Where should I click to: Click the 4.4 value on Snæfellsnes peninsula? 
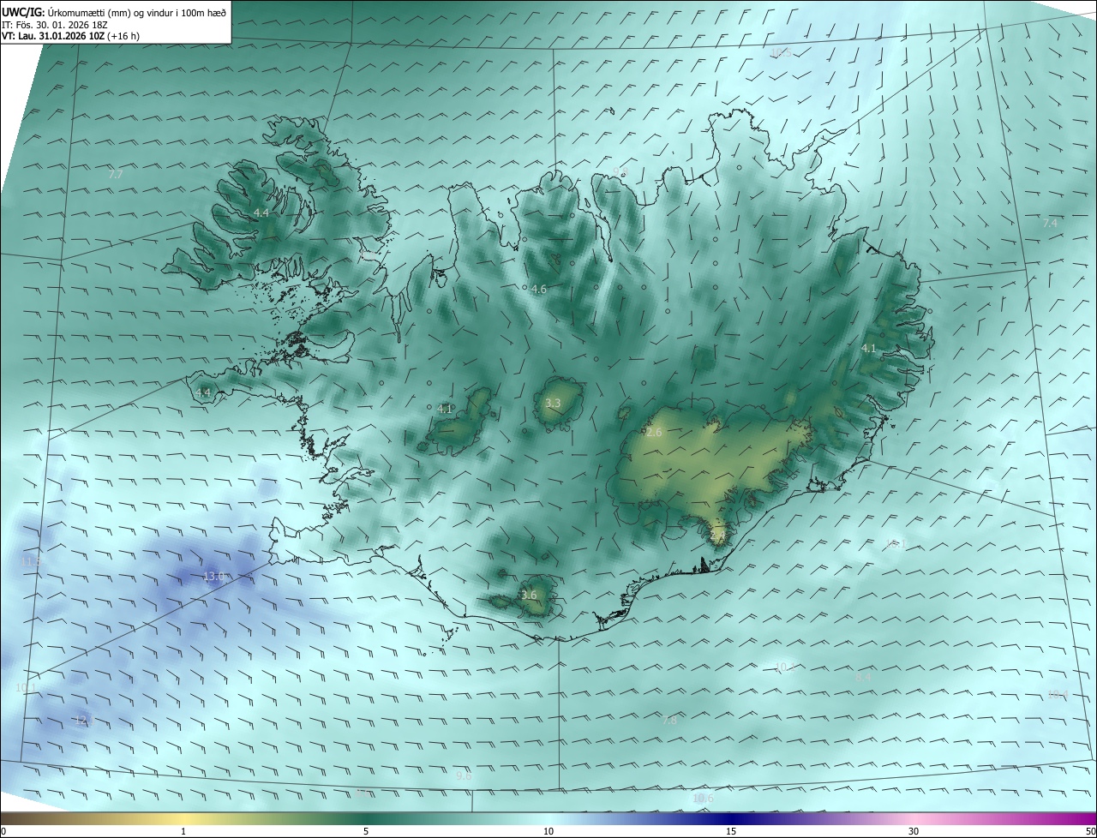tap(203, 392)
